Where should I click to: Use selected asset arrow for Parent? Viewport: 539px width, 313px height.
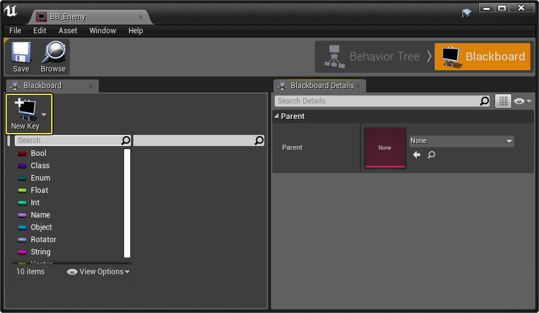coord(417,155)
